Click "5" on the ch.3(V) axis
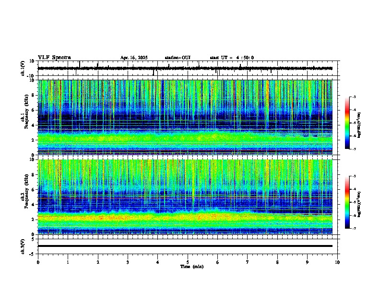Viewport: 380px width, 294px height. click(34, 239)
